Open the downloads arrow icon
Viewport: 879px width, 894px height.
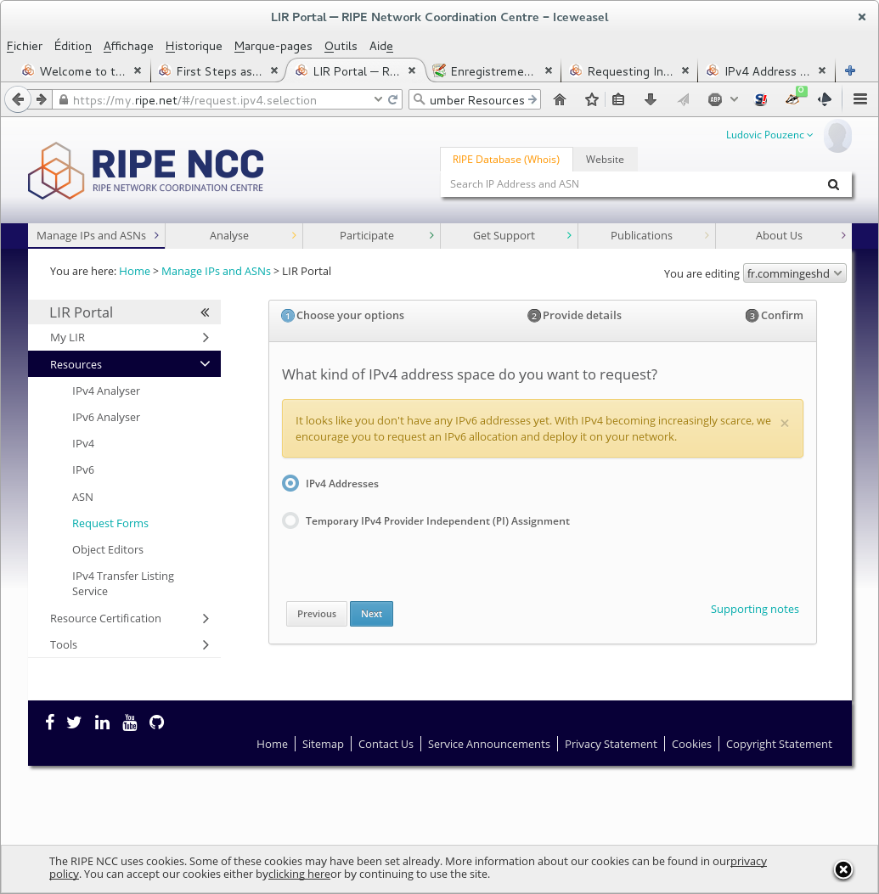tap(651, 100)
